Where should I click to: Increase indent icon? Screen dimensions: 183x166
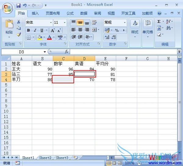80,37
